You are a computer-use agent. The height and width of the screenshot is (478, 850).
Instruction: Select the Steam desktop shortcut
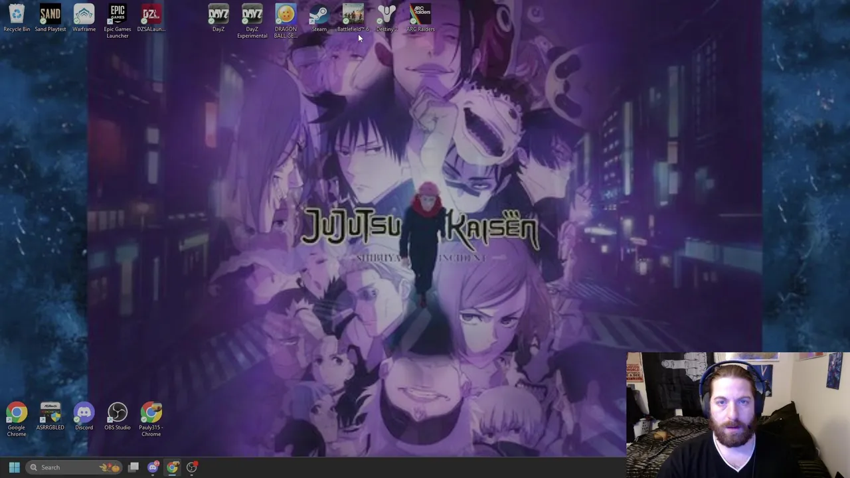point(319,18)
